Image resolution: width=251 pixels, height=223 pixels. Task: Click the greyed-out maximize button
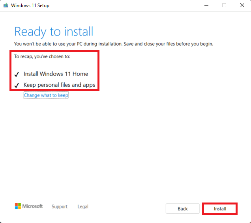(224, 6)
